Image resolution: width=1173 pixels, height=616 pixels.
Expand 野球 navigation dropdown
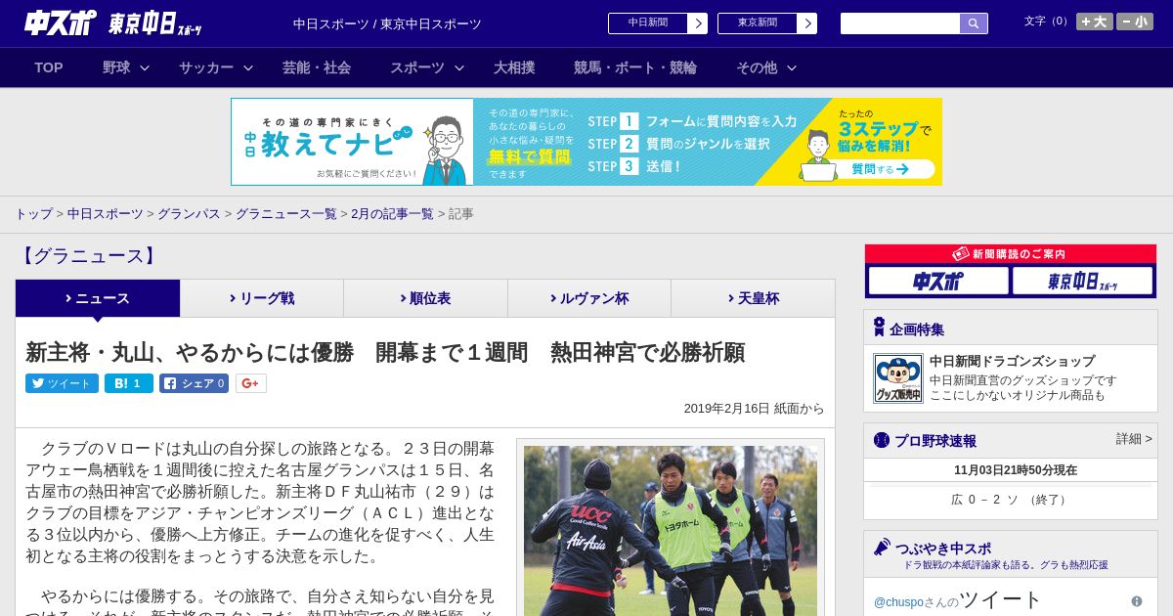pos(126,67)
